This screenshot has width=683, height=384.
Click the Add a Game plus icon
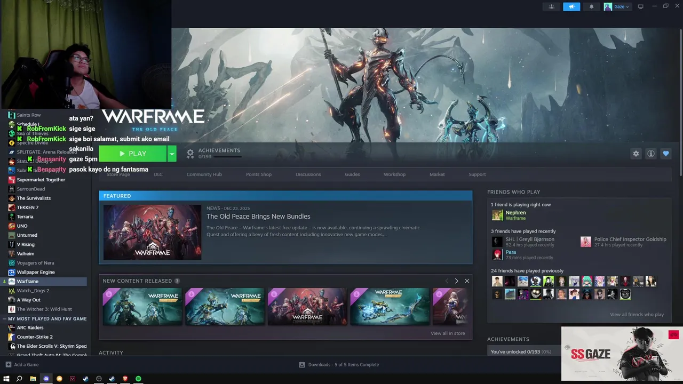tap(8, 365)
